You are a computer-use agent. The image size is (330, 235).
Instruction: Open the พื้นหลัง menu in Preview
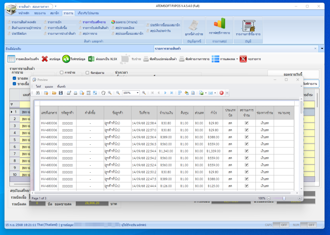pos(61,86)
